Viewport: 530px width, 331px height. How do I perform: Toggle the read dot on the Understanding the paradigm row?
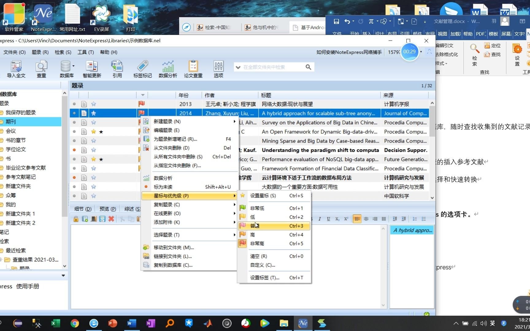[x=74, y=150]
